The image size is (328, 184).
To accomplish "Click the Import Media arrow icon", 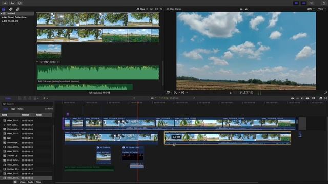I will tap(5, 3).
